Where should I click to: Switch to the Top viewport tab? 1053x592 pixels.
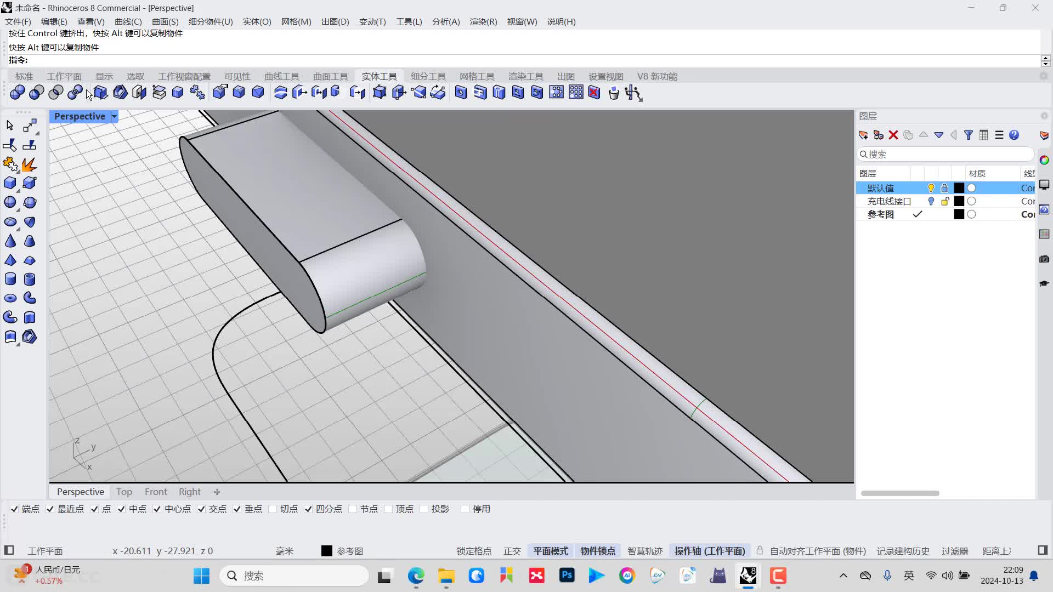tap(124, 492)
